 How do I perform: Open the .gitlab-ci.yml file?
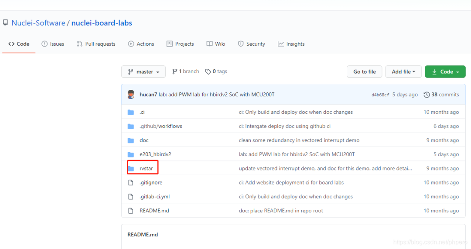tap(155, 197)
